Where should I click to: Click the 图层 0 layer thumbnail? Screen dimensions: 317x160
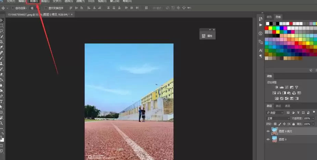[x=275, y=139]
